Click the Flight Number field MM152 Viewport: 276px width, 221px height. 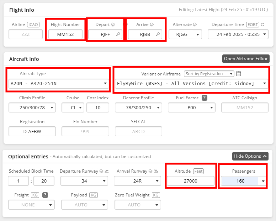click(65, 34)
